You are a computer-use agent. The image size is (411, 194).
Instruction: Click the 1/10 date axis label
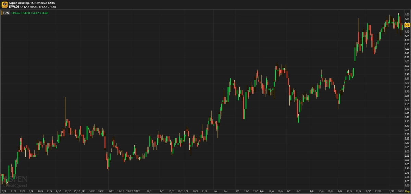pyautogui.click(x=58, y=191)
